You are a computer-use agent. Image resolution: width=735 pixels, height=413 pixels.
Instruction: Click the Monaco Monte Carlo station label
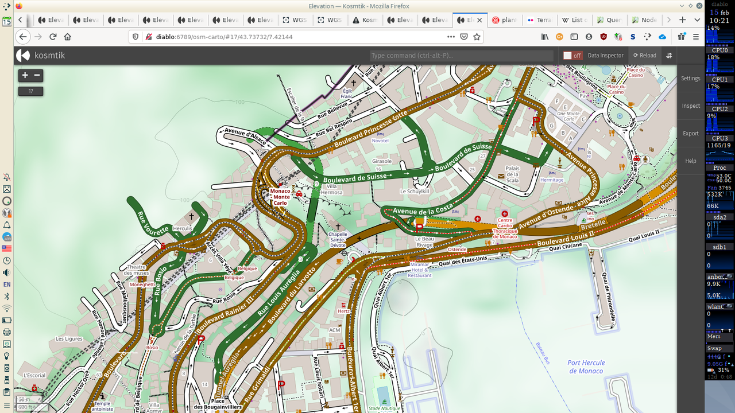click(280, 197)
